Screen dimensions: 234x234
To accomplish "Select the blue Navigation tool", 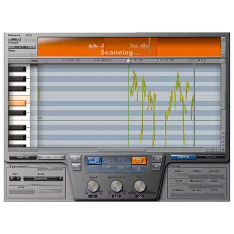I will pyautogui.click(x=94, y=160).
